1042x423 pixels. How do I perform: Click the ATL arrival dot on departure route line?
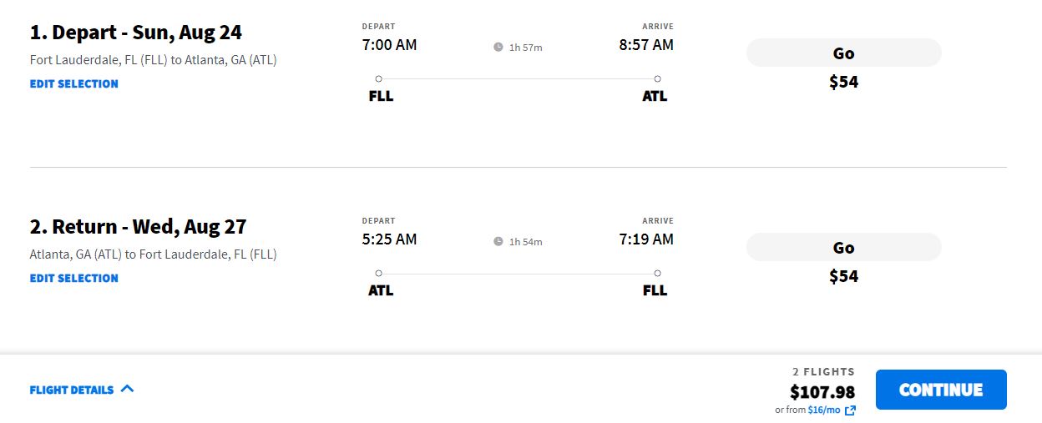(x=658, y=78)
